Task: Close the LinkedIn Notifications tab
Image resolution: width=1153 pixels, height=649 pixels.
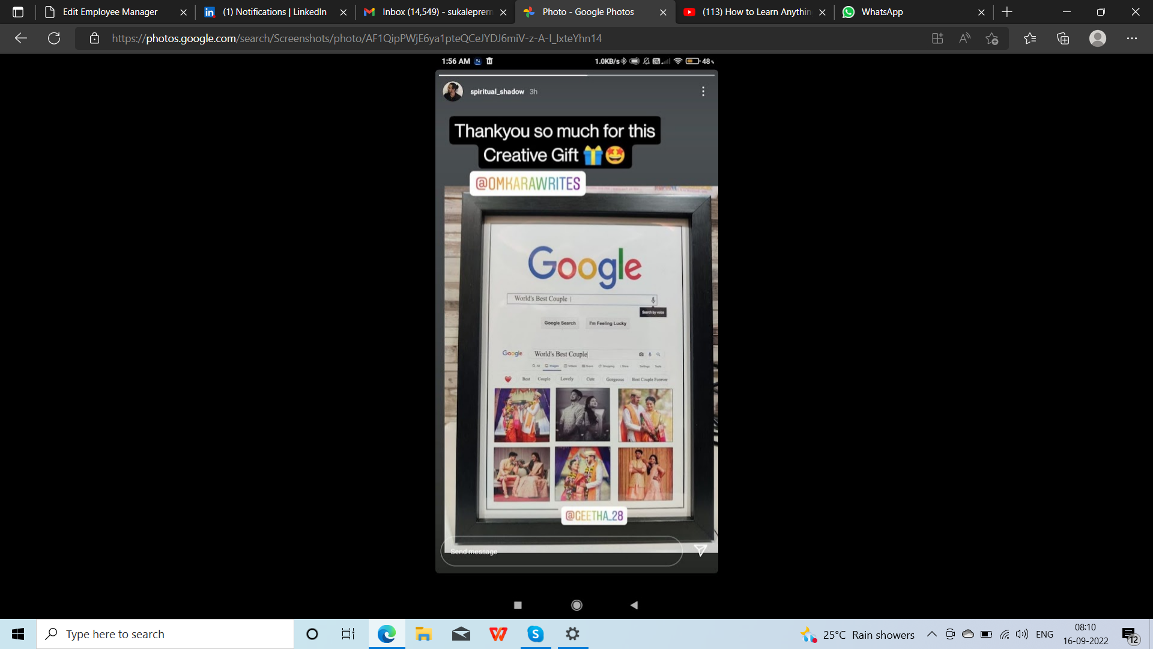Action: pyautogui.click(x=343, y=12)
